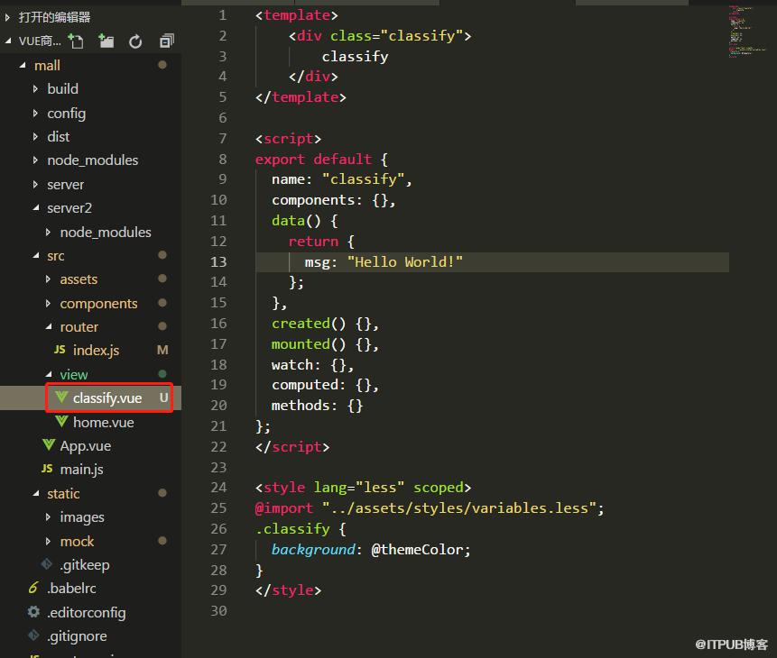777x658 pixels.
Task: Expand the images folder arrow
Action: pos(48,516)
